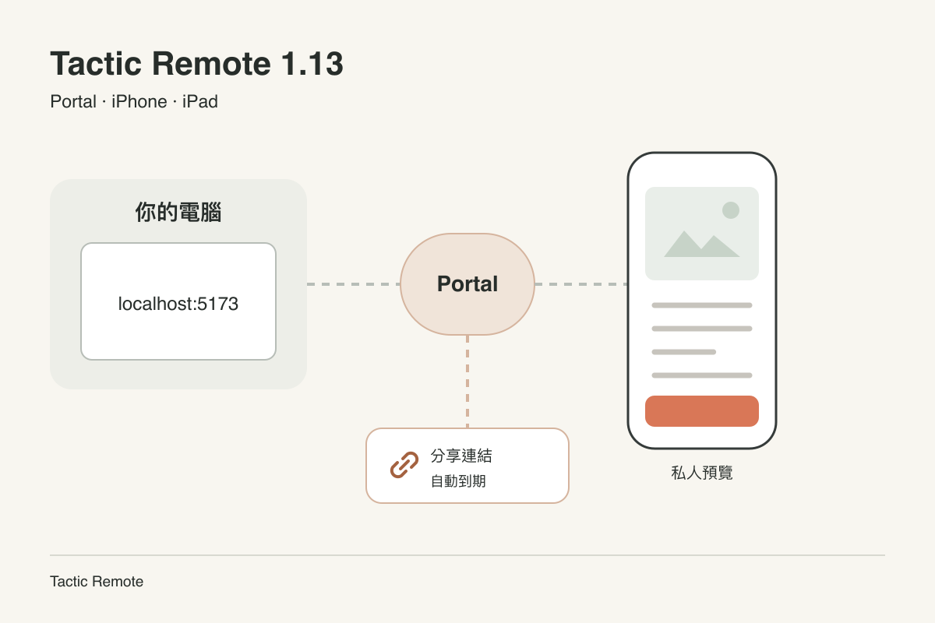This screenshot has width=935, height=623.
Task: Click the Tactic Remote 1.13 title
Action: (x=196, y=64)
